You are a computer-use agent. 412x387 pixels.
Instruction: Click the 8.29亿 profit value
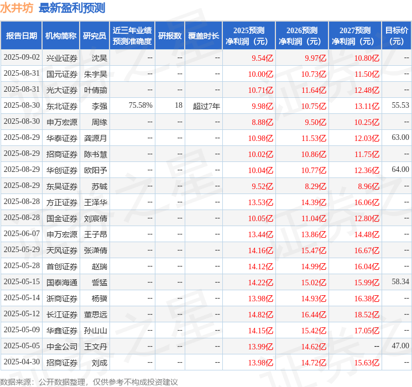316,186
